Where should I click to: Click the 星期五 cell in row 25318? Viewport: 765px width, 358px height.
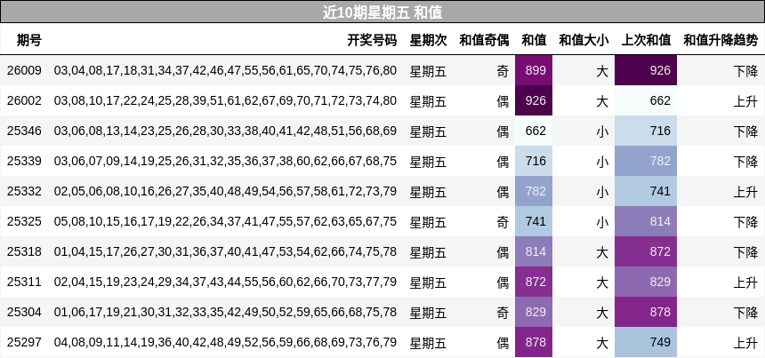428,252
